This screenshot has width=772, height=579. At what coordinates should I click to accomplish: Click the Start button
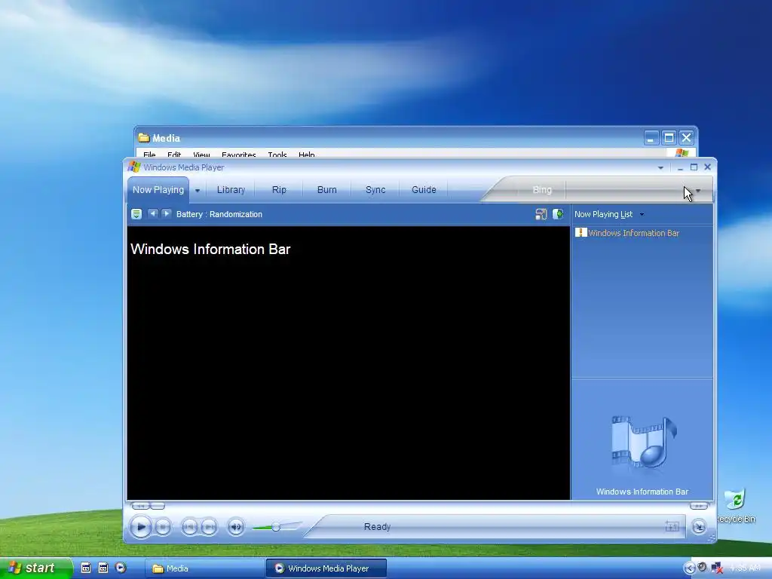point(36,568)
